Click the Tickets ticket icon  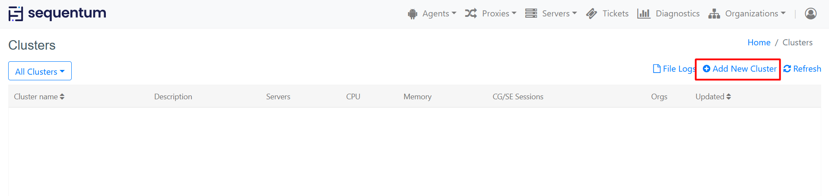tap(591, 14)
